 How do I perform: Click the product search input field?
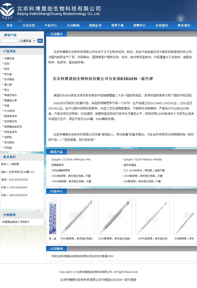(x=10, y=41)
